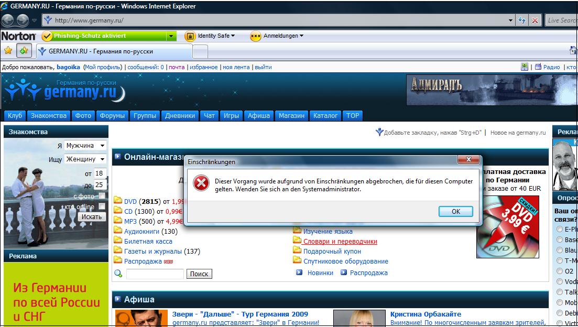The image size is (578, 327).
Task: Open the Знакомства nav tab
Action: (49, 115)
